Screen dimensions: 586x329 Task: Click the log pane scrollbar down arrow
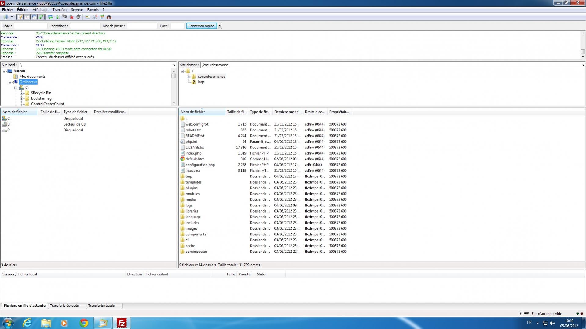point(583,57)
